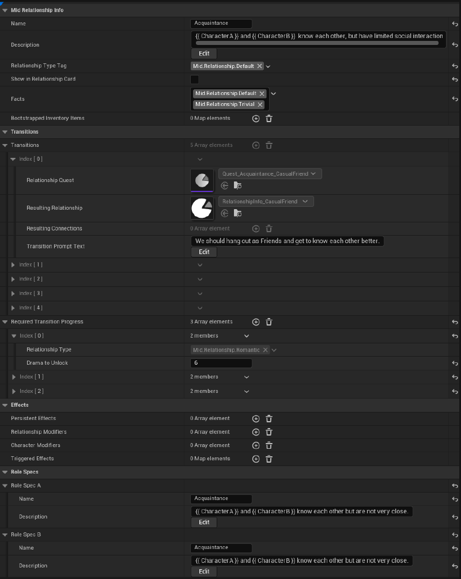
Task: Remove the Mid.Relationship.Romantic tag from Relationship Type
Action: coord(265,349)
